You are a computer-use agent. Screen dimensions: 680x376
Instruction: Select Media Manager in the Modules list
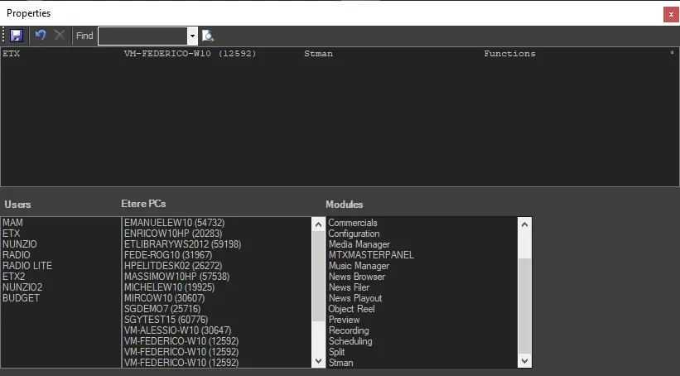tap(359, 244)
